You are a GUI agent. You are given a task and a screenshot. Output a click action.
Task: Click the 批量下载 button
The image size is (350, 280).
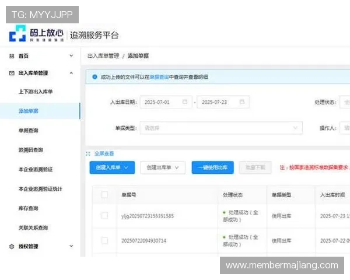point(256,167)
